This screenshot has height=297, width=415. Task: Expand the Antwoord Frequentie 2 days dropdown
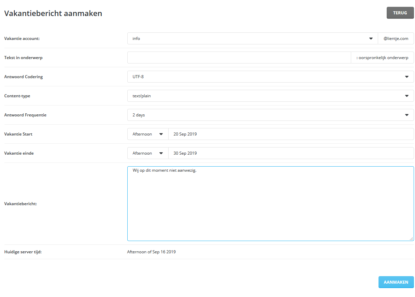pos(270,115)
